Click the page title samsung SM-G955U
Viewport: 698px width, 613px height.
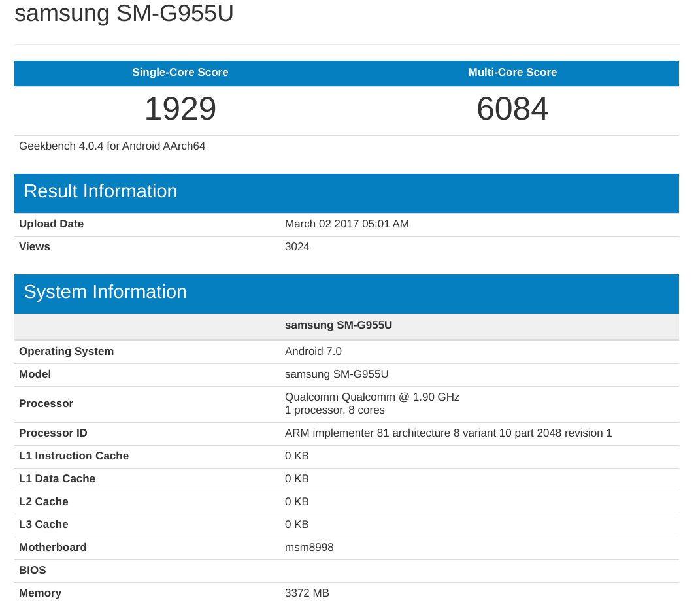coord(124,13)
